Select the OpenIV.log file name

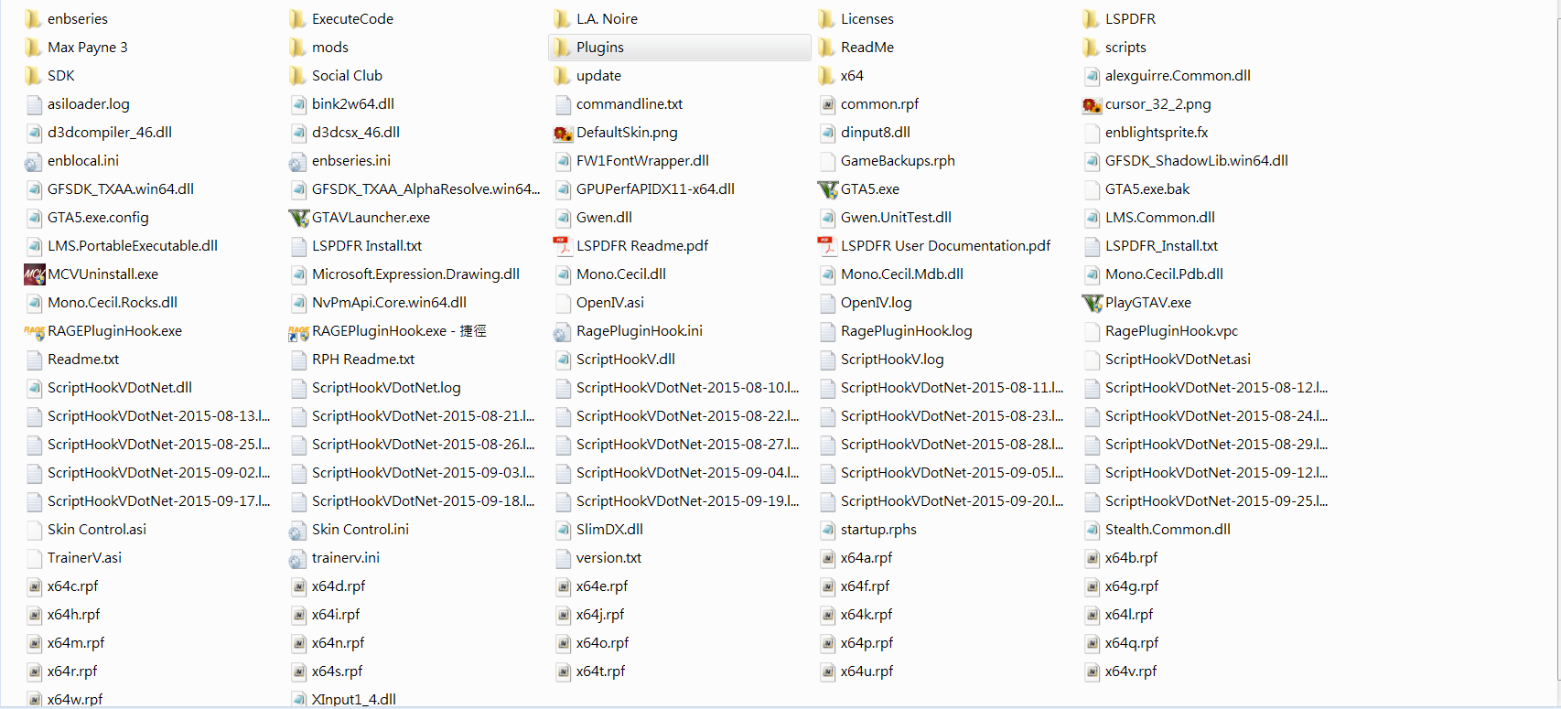[876, 303]
